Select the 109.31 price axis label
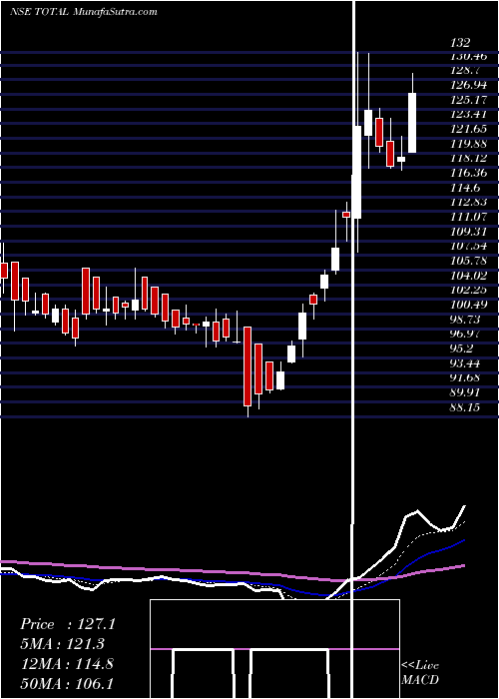This screenshot has height=699, width=499. [x=468, y=232]
